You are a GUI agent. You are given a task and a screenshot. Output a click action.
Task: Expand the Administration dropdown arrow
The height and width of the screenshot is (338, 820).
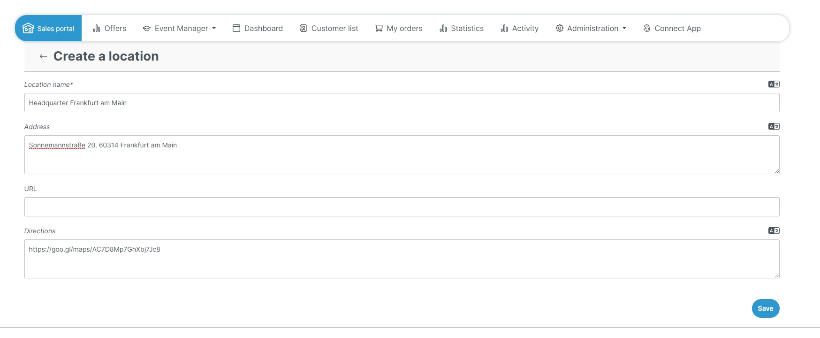pos(624,29)
